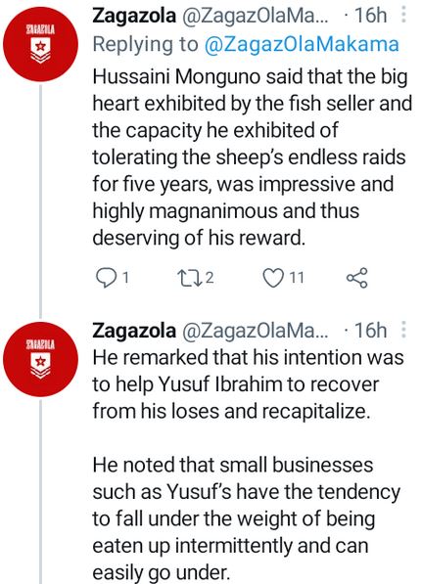Like the tweet with 11 likes
Viewport: 422px width, 584px height.
pos(273,278)
